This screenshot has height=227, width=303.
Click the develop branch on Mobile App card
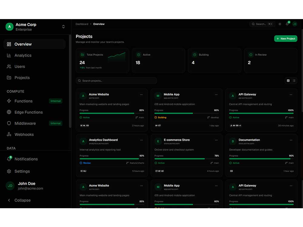pos(213,117)
